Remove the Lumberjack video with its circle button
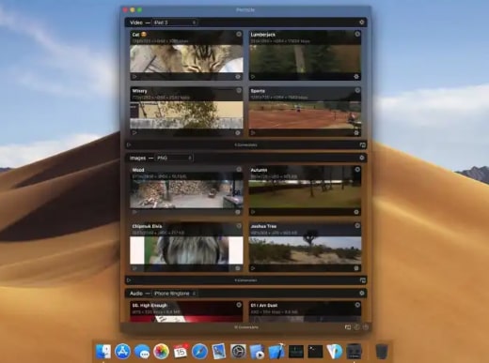 pyautogui.click(x=357, y=34)
